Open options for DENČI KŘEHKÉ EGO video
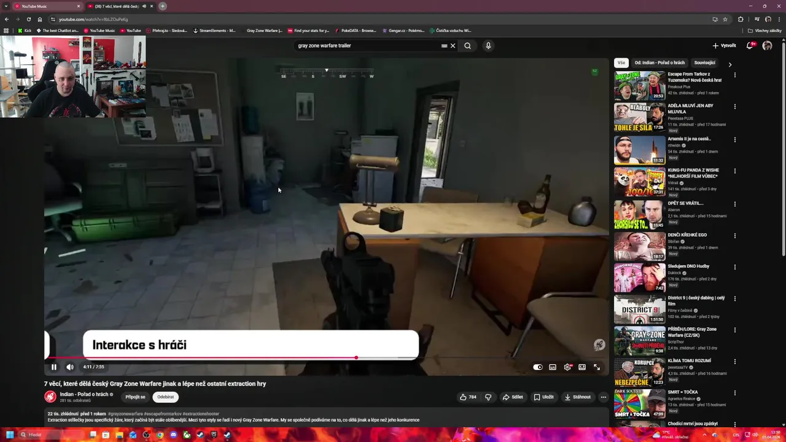Viewport: 786px width, 442px height. pos(735,235)
